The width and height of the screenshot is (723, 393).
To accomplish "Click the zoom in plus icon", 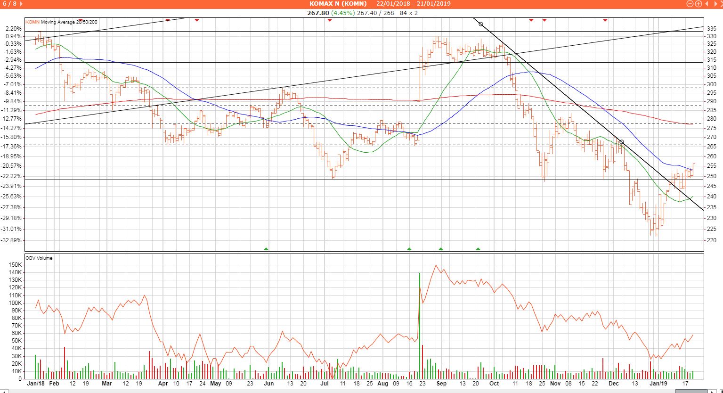I will tap(698, 4).
